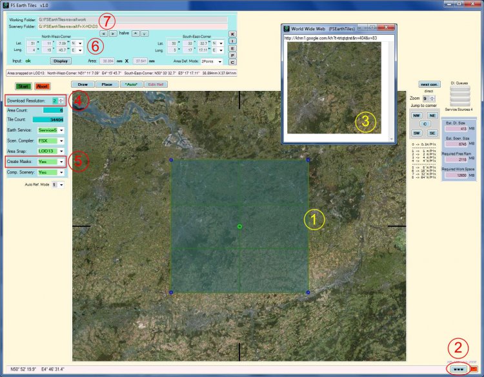Click the Download Resolution stepper
This screenshot has width=484, height=377.
pyautogui.click(x=61, y=101)
